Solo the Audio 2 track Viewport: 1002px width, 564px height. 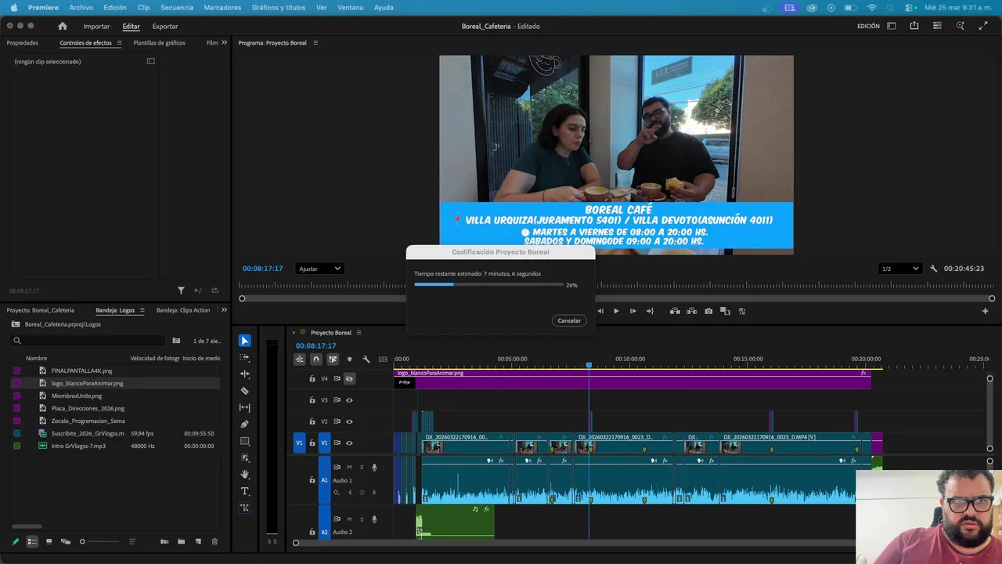point(362,519)
